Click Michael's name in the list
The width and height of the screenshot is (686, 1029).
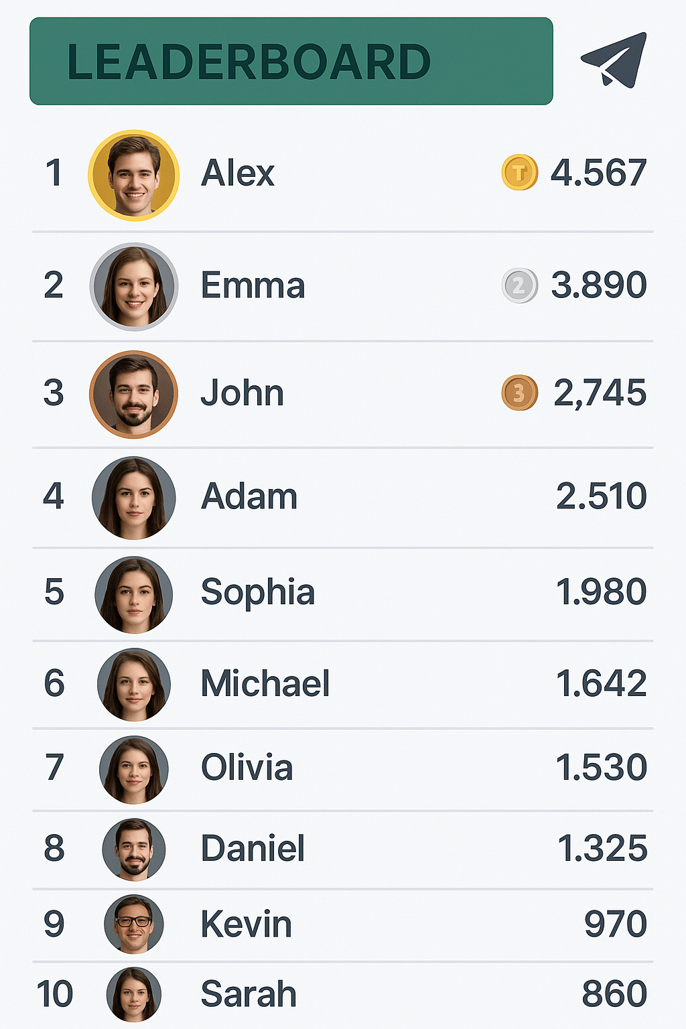tap(265, 683)
